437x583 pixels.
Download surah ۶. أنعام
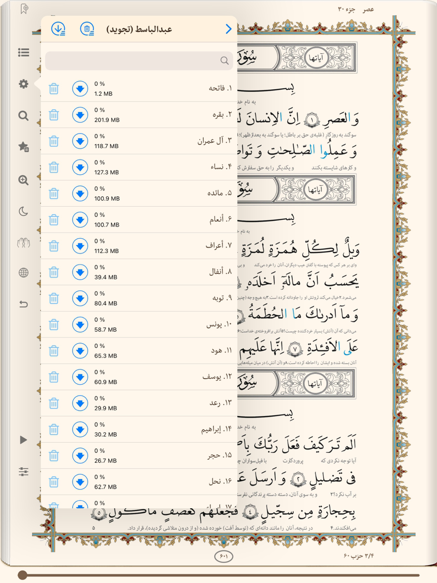[x=80, y=220]
